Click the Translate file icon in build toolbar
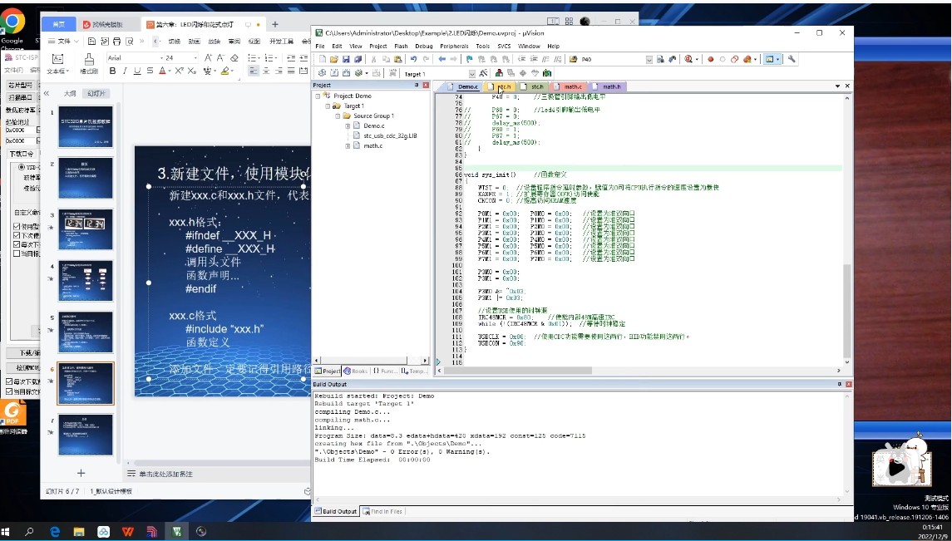The height and width of the screenshot is (541, 952). click(323, 73)
